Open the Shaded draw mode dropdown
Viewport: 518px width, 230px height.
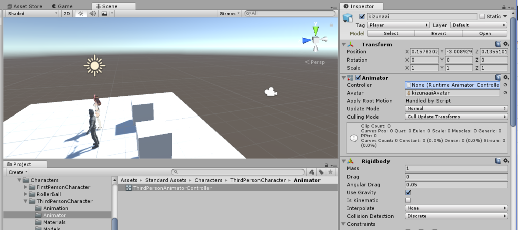32,14
